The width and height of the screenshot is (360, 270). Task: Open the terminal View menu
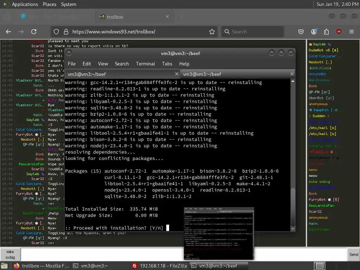coord(103,64)
